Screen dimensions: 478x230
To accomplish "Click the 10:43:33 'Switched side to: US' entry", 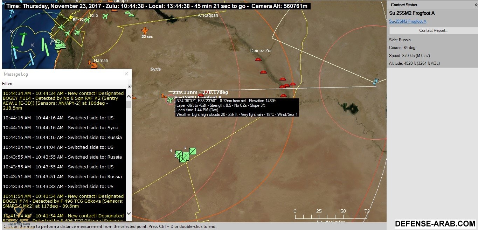I will pos(58,186).
